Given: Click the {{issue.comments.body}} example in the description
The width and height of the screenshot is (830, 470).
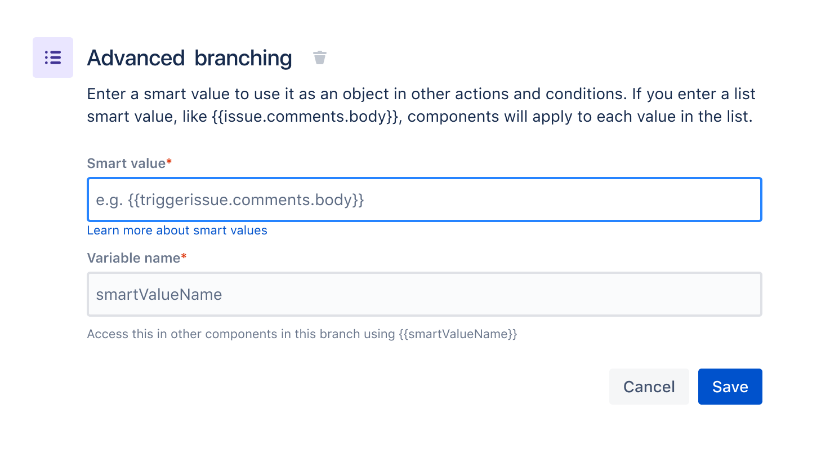Looking at the screenshot, I should [x=307, y=117].
